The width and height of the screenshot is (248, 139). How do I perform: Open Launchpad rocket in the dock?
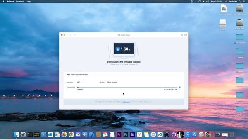tap(23, 134)
